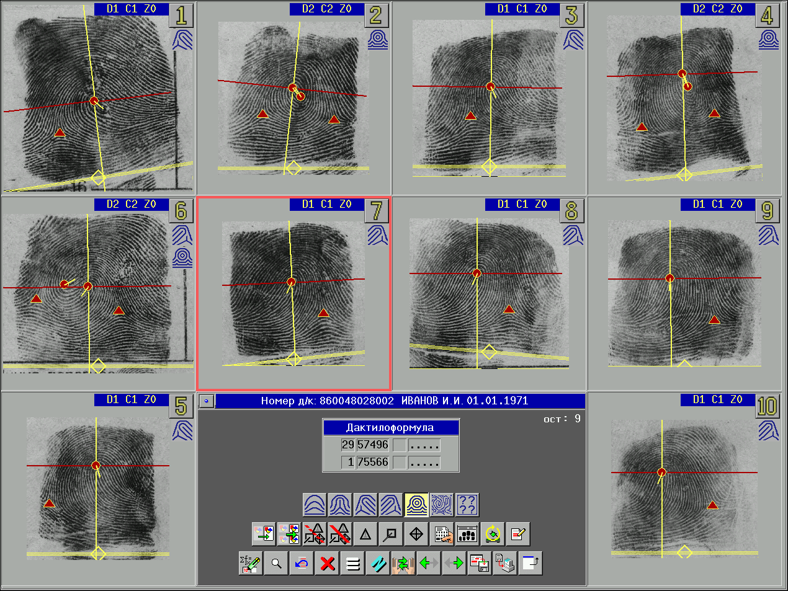Viewport: 788px width, 591px height.
Task: Activate the magnifier zoom tool
Action: pos(276,563)
